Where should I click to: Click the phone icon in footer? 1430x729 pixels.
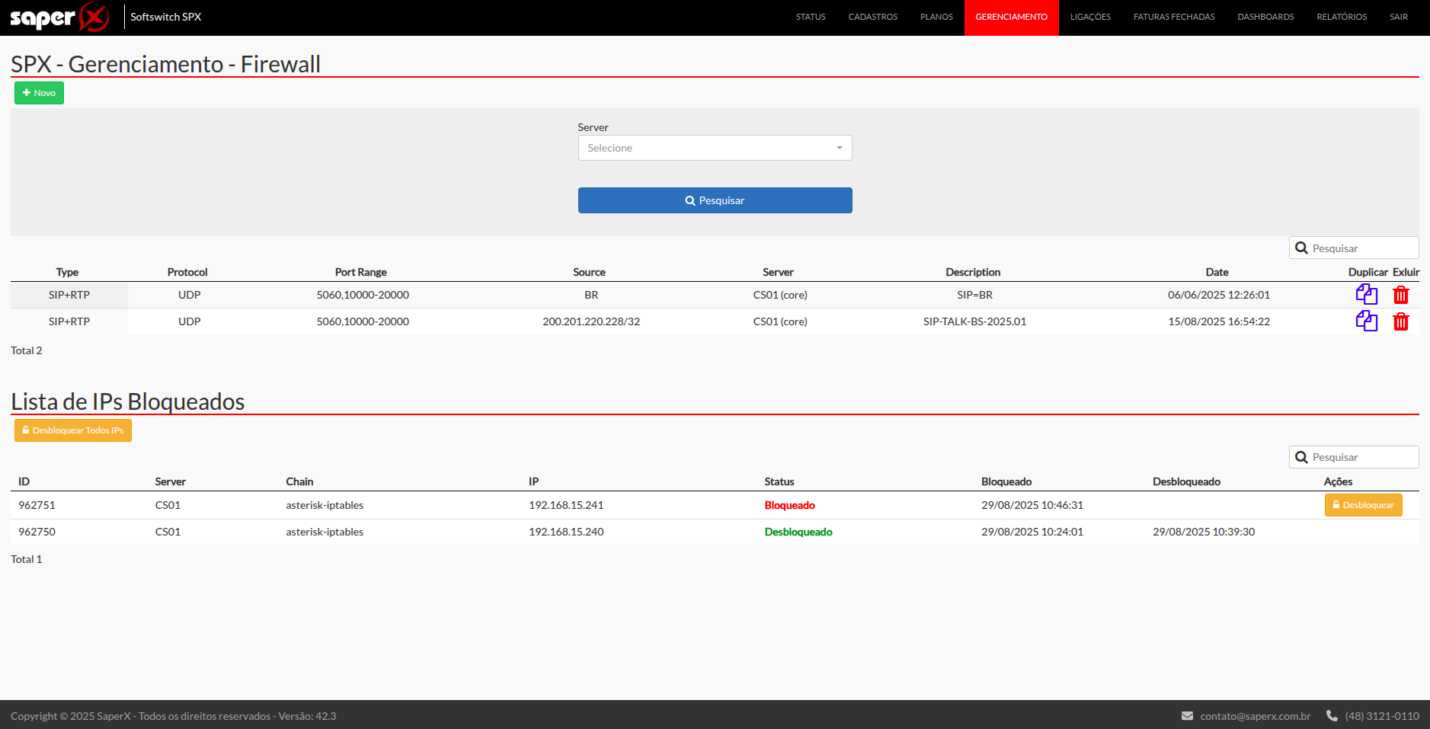[1332, 716]
